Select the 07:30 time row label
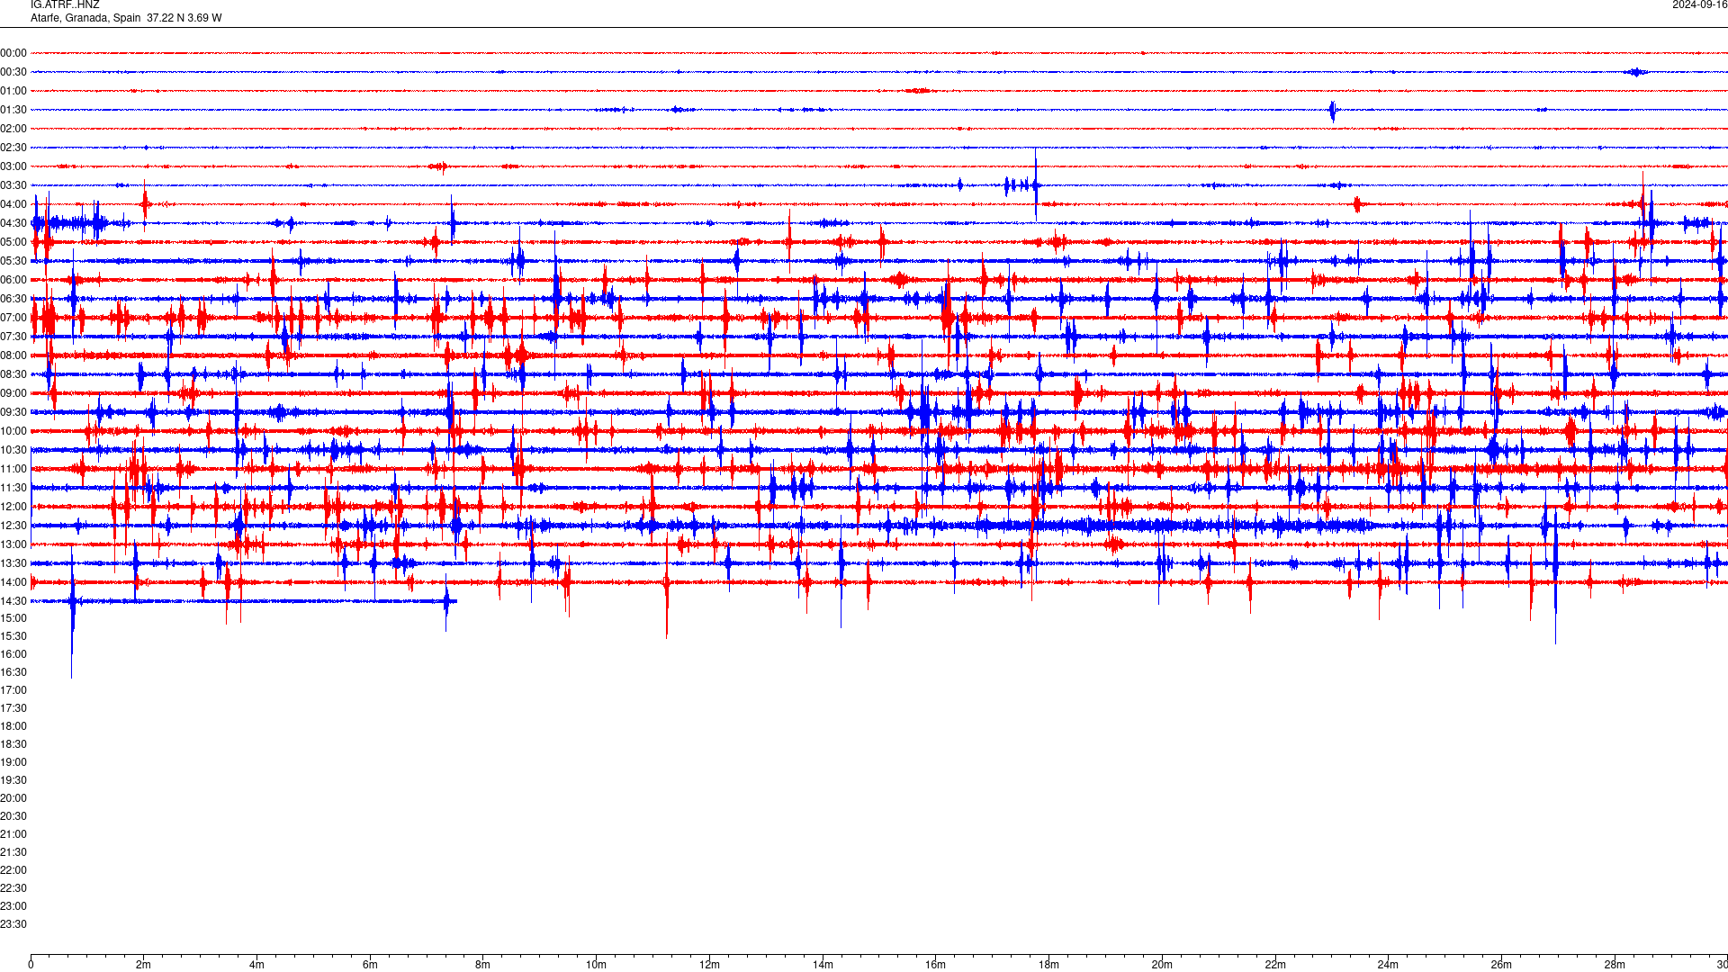The image size is (1728, 972). (13, 337)
